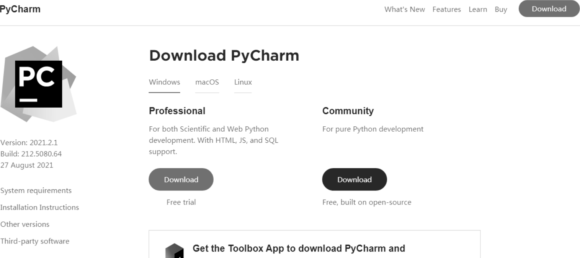Switch to the Windows tab
This screenshot has width=580, height=258.
[x=164, y=82]
